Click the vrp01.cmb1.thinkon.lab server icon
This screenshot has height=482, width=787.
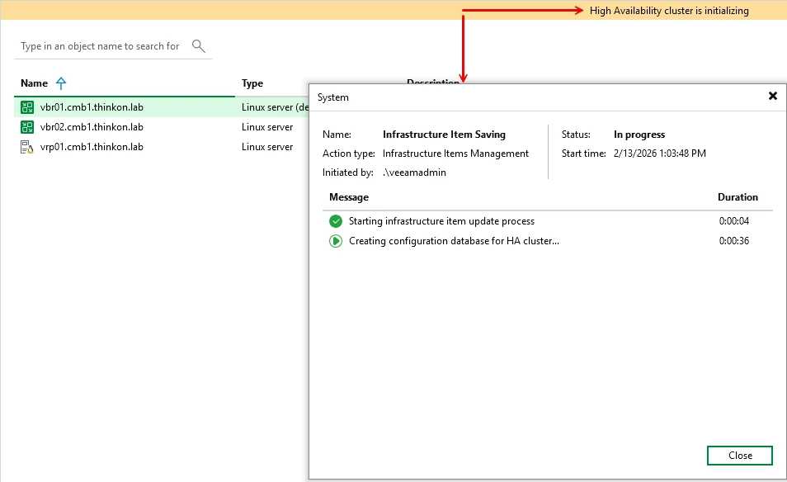click(x=27, y=147)
